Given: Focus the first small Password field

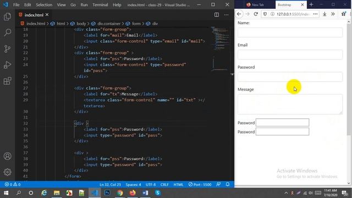Looking at the screenshot, I should point(282,123).
